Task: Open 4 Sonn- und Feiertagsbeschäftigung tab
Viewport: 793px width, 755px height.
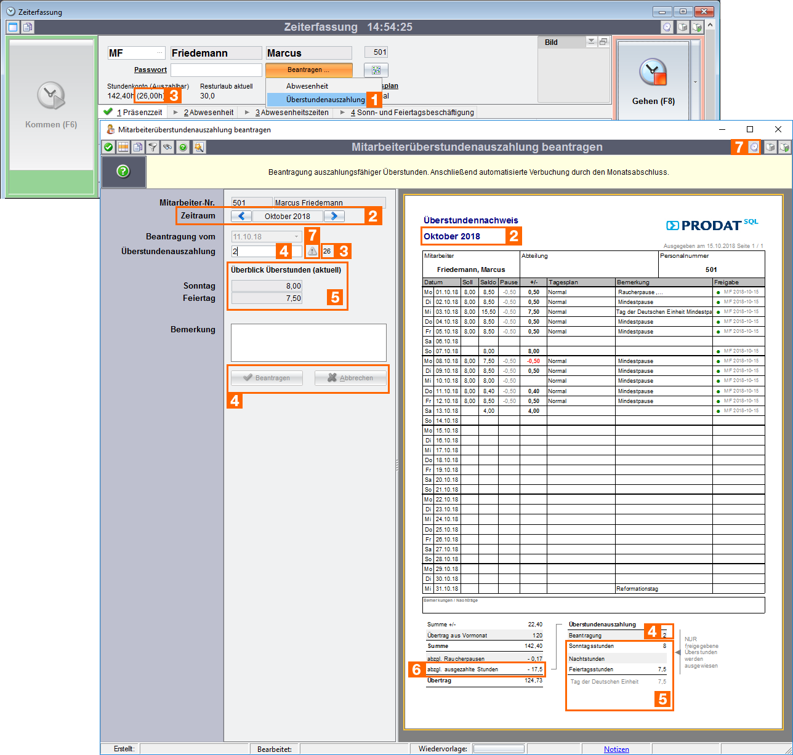Action: pyautogui.click(x=406, y=113)
